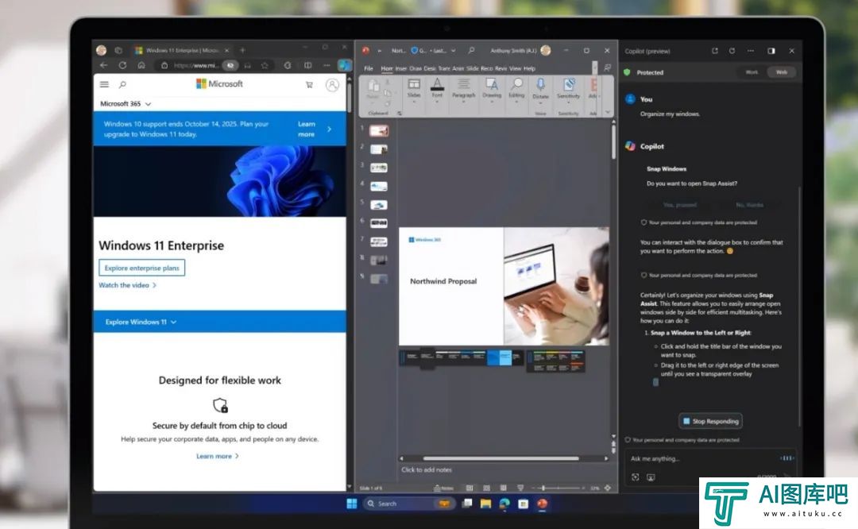Screen dimensions: 858x529
Task: Open the Drawing dropdown in PowerPoint ribbon
Action: (x=492, y=89)
